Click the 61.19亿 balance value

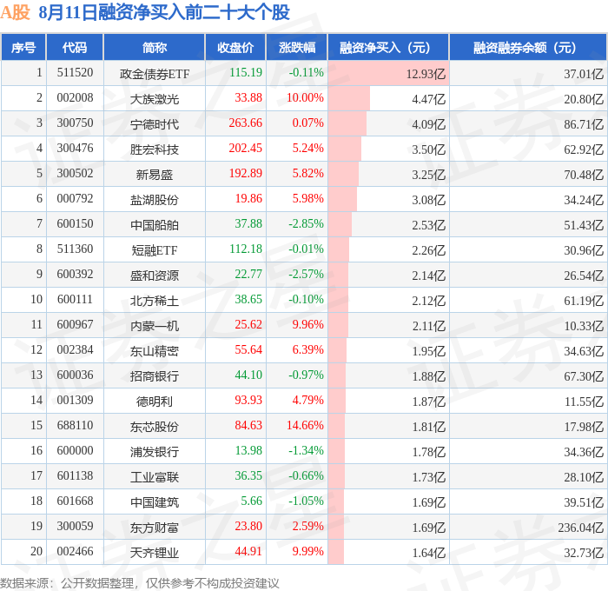[584, 301]
